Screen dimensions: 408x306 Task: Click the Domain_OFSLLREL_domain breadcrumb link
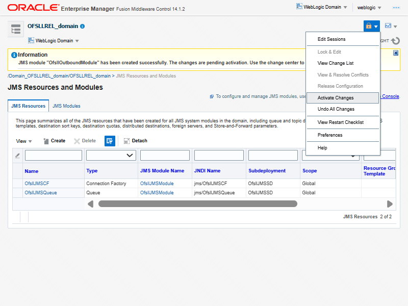pos(60,76)
